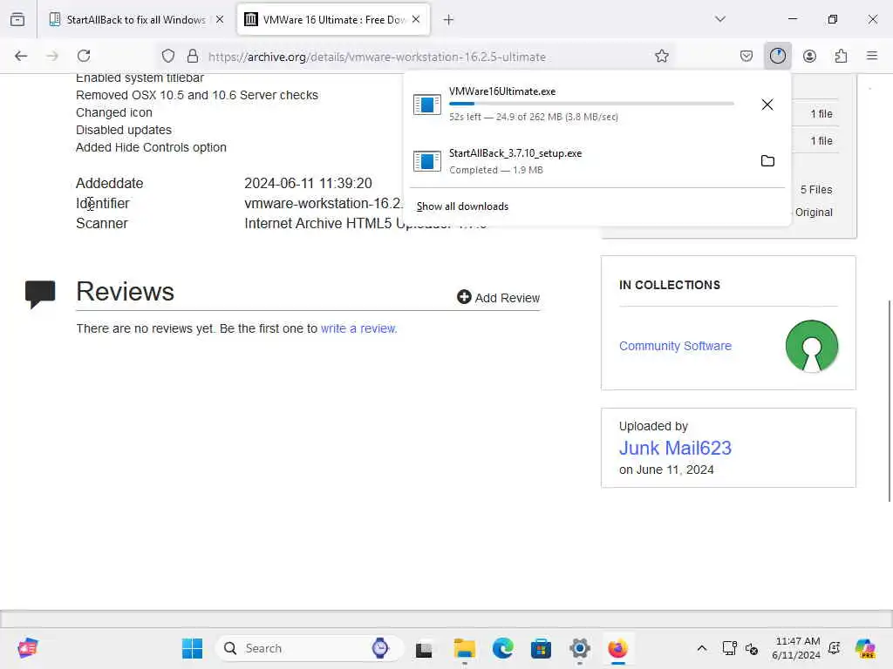This screenshot has width=893, height=669.
Task: Reload the current page
Action: tap(85, 56)
